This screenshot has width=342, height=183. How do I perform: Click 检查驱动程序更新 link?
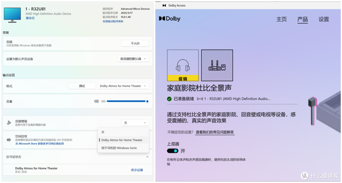113,22
